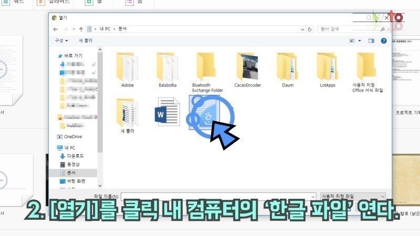Screen dimensions: 420x236
Task: Expand the address bar history dropdown
Action: coord(302,29)
